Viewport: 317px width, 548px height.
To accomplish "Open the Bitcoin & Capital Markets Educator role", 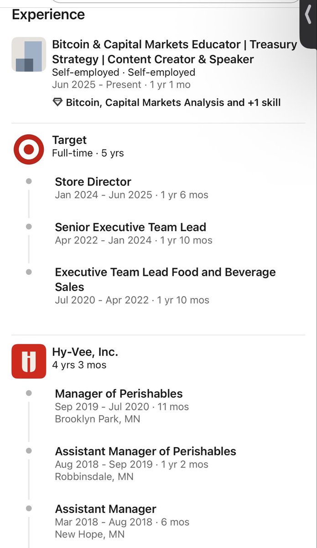I will (x=175, y=52).
